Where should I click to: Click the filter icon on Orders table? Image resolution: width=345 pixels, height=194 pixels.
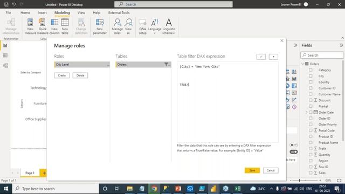pos(167,65)
